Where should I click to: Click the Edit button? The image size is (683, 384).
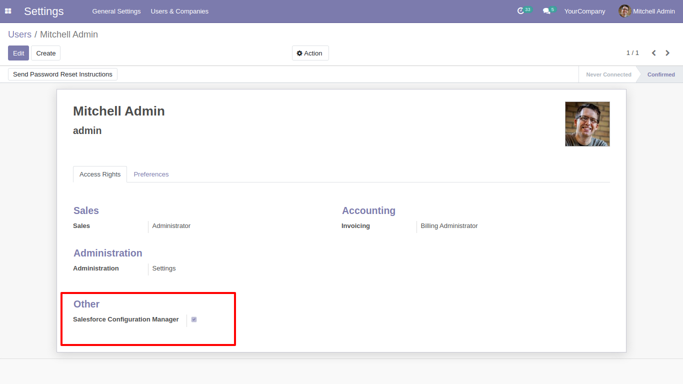18,53
